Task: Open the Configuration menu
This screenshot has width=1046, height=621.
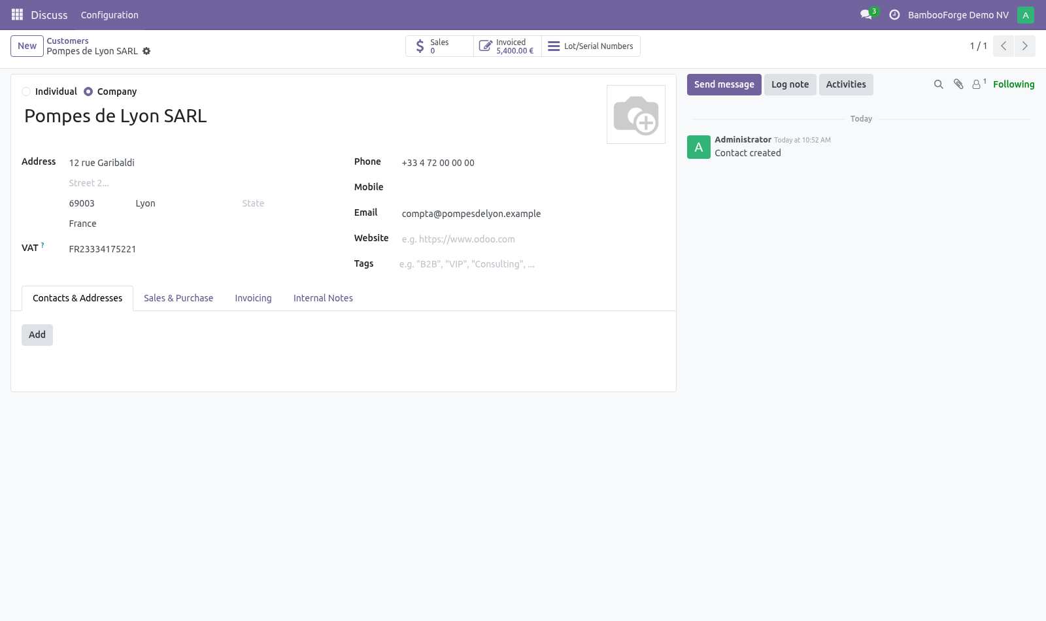Action: tap(109, 15)
